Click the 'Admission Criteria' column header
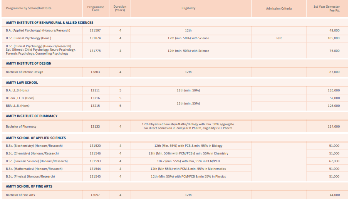 (x=279, y=8)
